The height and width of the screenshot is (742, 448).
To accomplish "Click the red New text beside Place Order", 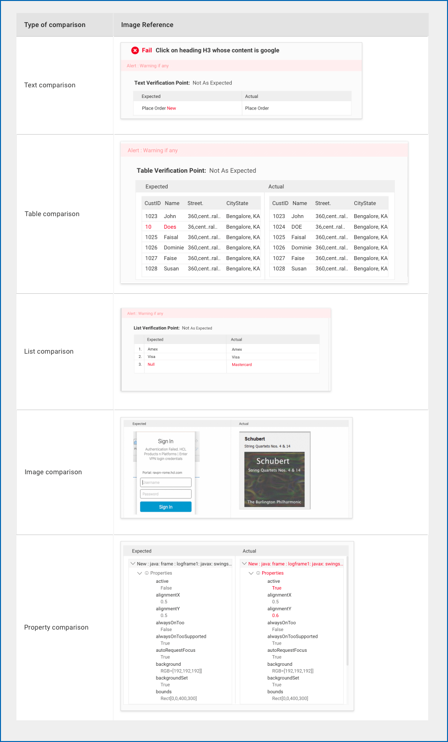I will 172,108.
